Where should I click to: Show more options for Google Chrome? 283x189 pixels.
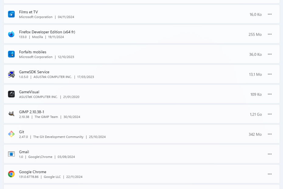coord(270,174)
